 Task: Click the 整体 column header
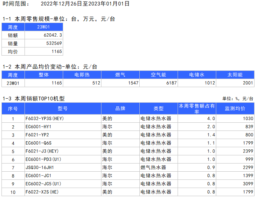[44, 75]
